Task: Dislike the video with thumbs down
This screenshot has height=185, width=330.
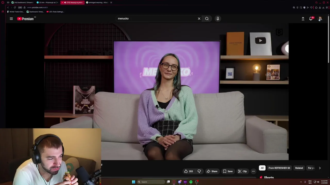Action: pos(199,171)
